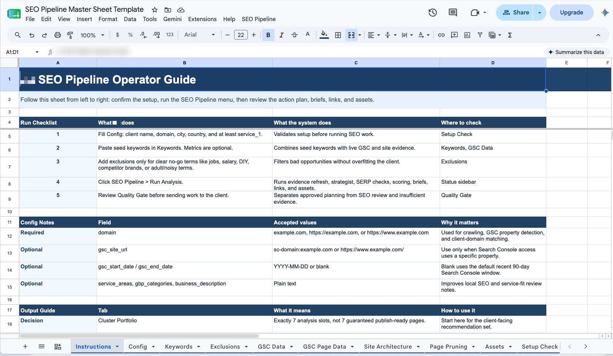
Task: Toggle bold formatting
Action: tap(268, 35)
